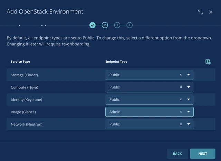221x161 pixels.
Task: Expand the Network (Neutron) dropdown arrow
Action: pyautogui.click(x=189, y=124)
